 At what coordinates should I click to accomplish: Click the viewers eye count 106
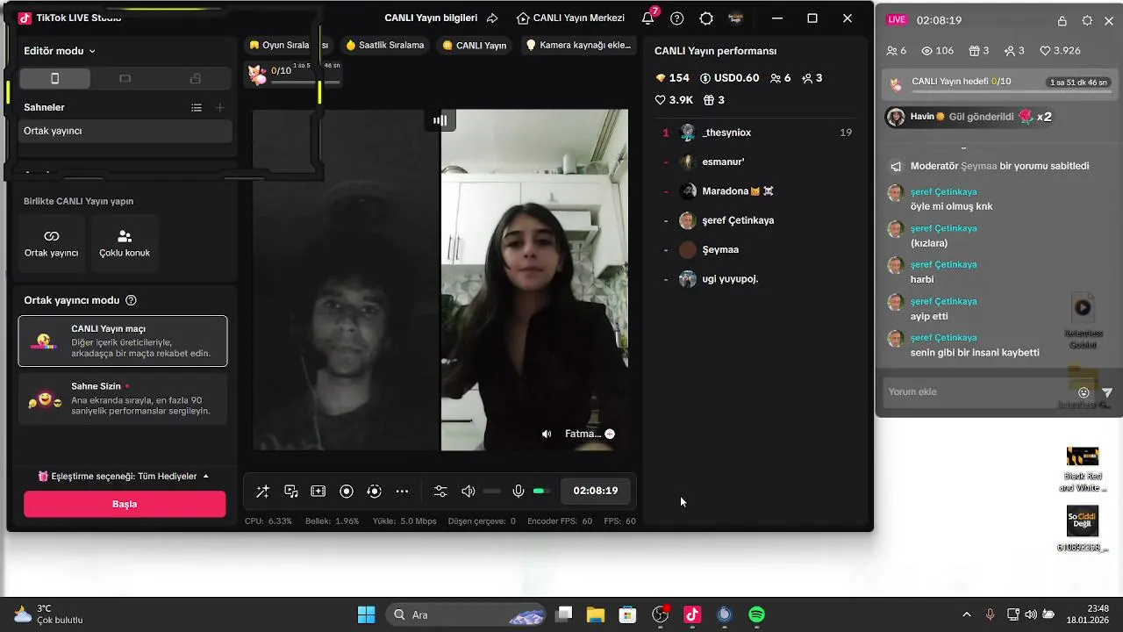click(937, 51)
